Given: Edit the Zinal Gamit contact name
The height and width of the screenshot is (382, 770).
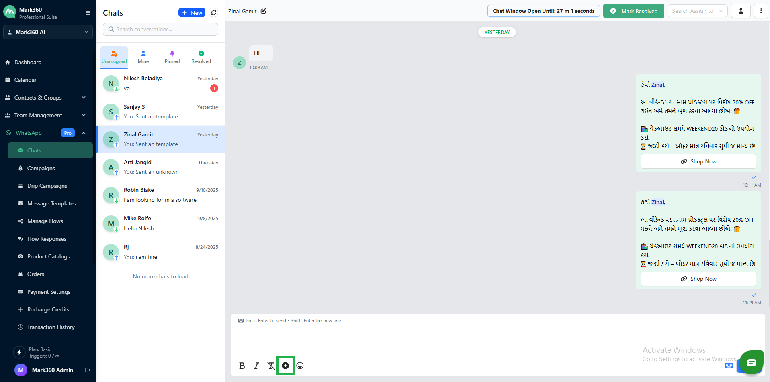Looking at the screenshot, I should pyautogui.click(x=263, y=11).
